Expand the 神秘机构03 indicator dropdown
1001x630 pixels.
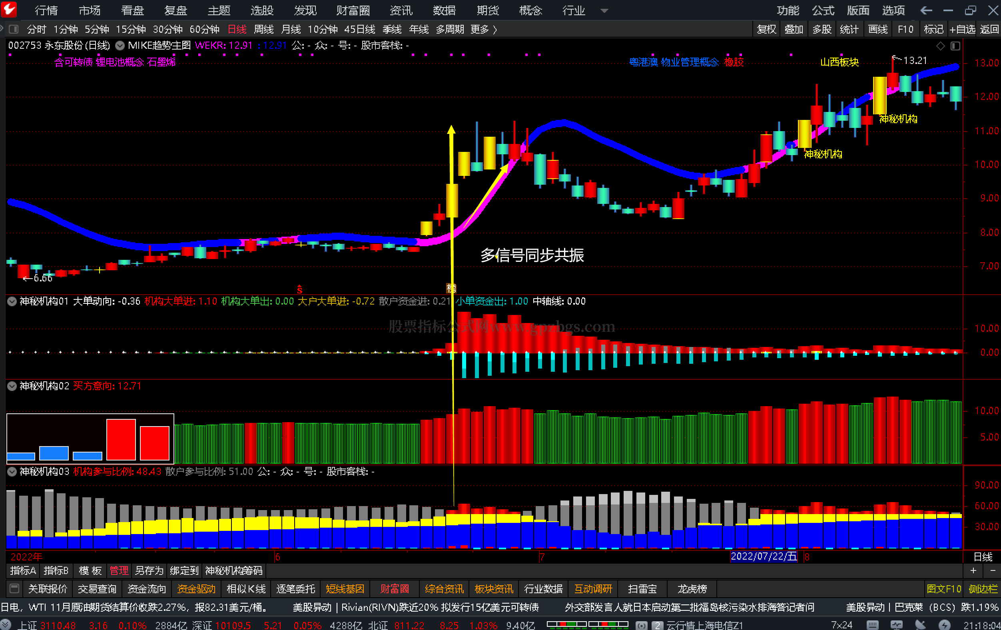[x=12, y=472]
